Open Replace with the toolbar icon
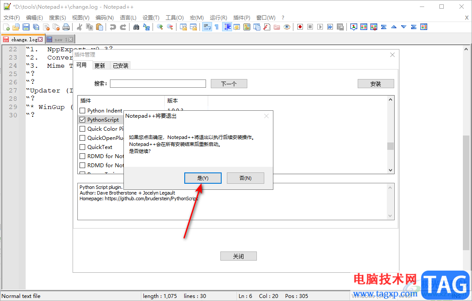The height and width of the screenshot is (301, 472). (146, 27)
